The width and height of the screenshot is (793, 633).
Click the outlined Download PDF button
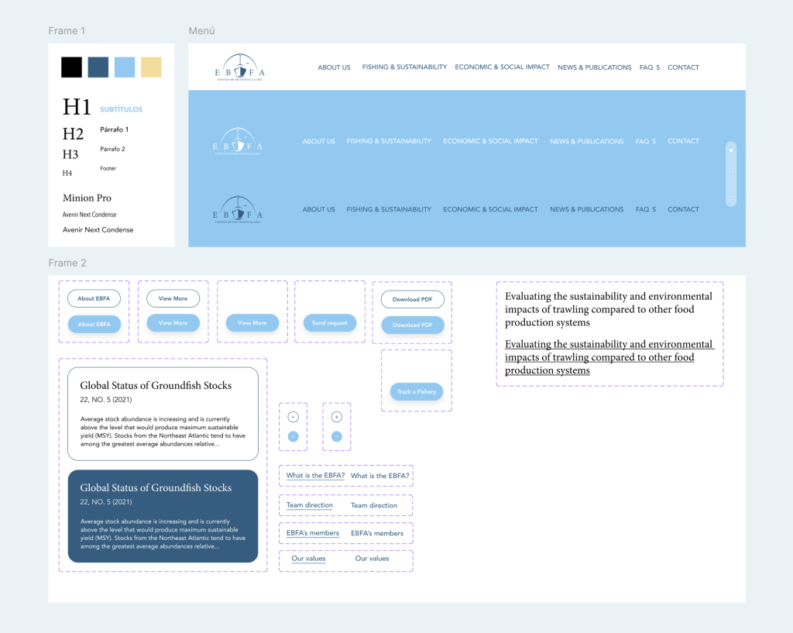coord(412,299)
